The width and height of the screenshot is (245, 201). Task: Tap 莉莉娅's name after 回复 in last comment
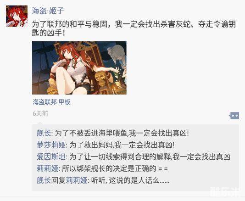point(77,180)
